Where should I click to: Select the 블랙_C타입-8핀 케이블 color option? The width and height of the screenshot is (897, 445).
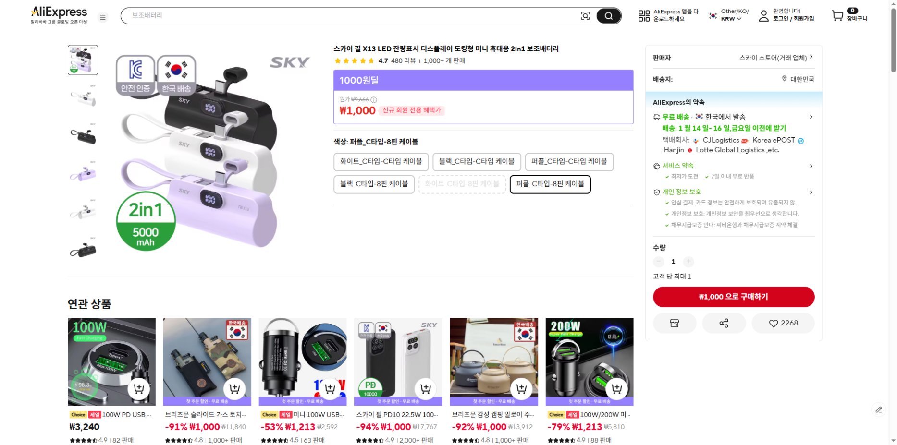point(374,184)
